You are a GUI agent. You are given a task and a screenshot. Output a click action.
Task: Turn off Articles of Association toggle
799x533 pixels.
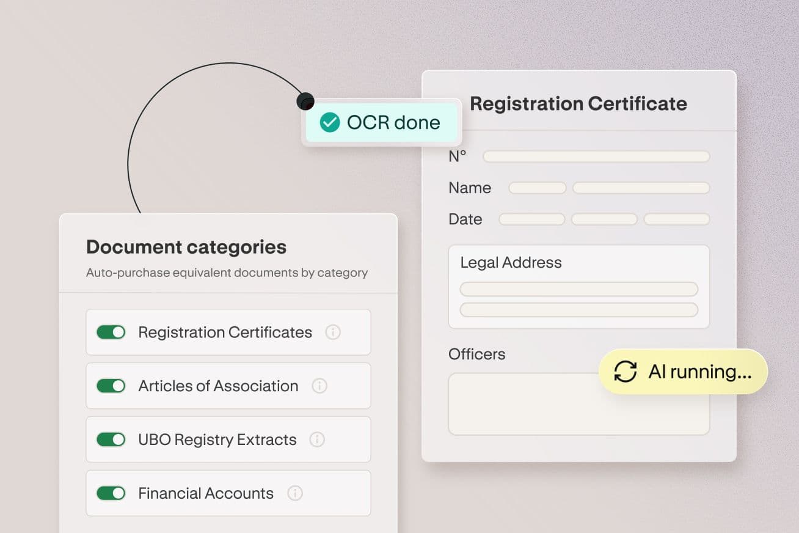111,386
